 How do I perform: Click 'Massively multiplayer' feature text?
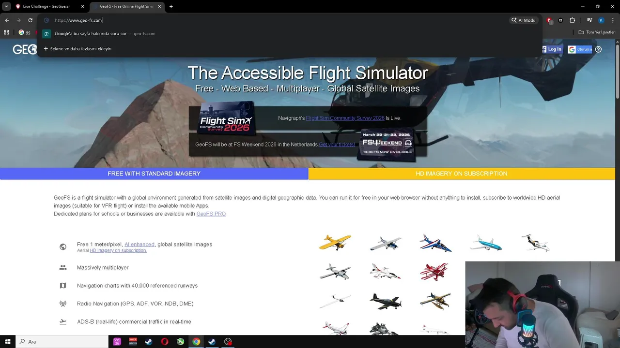coord(103,267)
